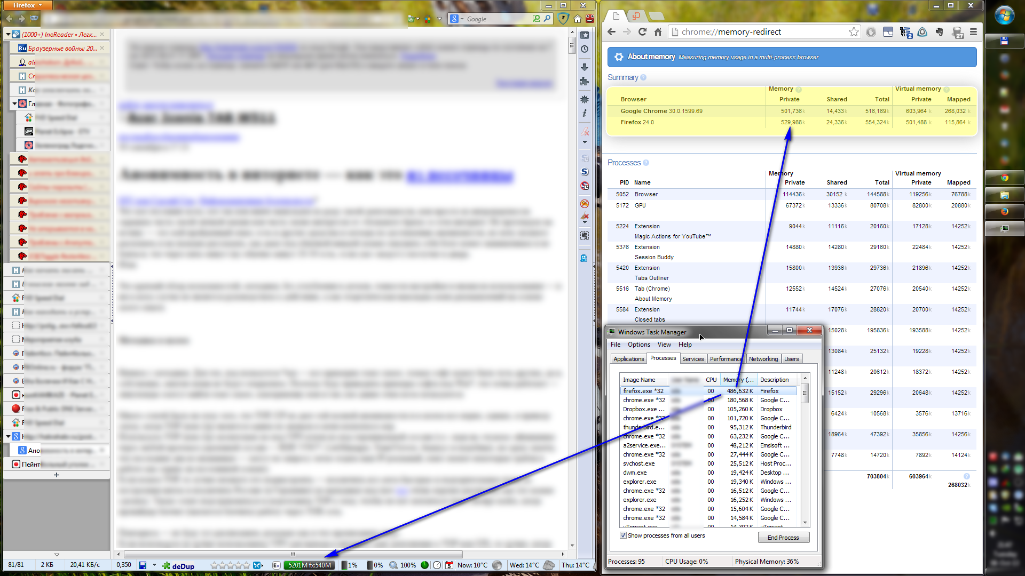This screenshot has width=1025, height=576.
Task: Click Firefox page vertical scrollbar thumb
Action: click(x=572, y=45)
